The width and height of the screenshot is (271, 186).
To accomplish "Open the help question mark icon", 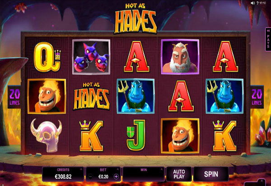I will point(257,3).
